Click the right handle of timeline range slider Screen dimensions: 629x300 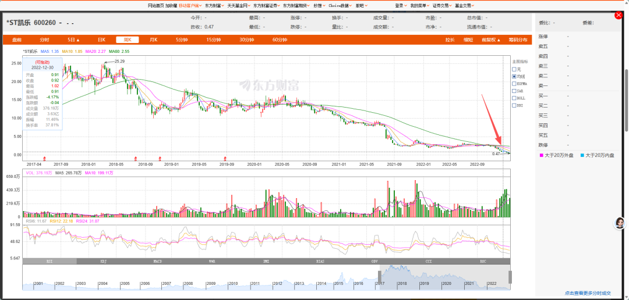tap(510, 277)
